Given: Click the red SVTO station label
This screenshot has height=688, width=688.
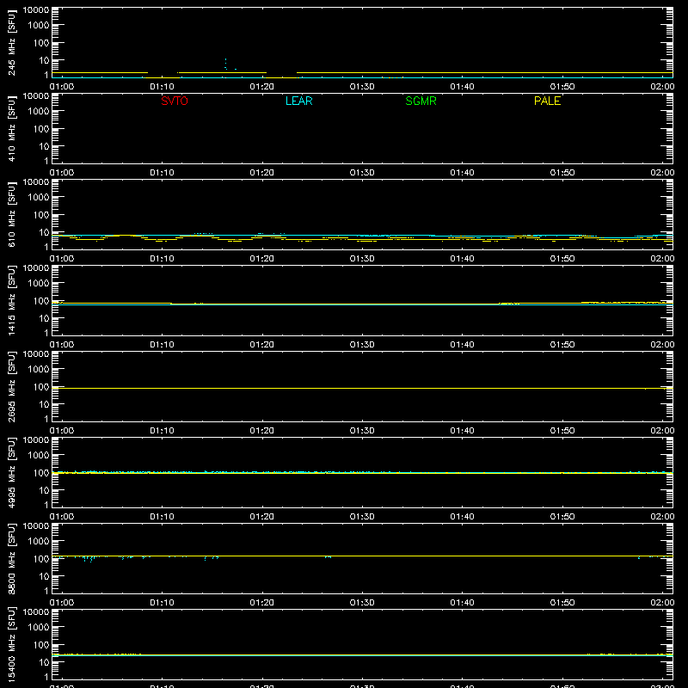Looking at the screenshot, I should 175,101.
